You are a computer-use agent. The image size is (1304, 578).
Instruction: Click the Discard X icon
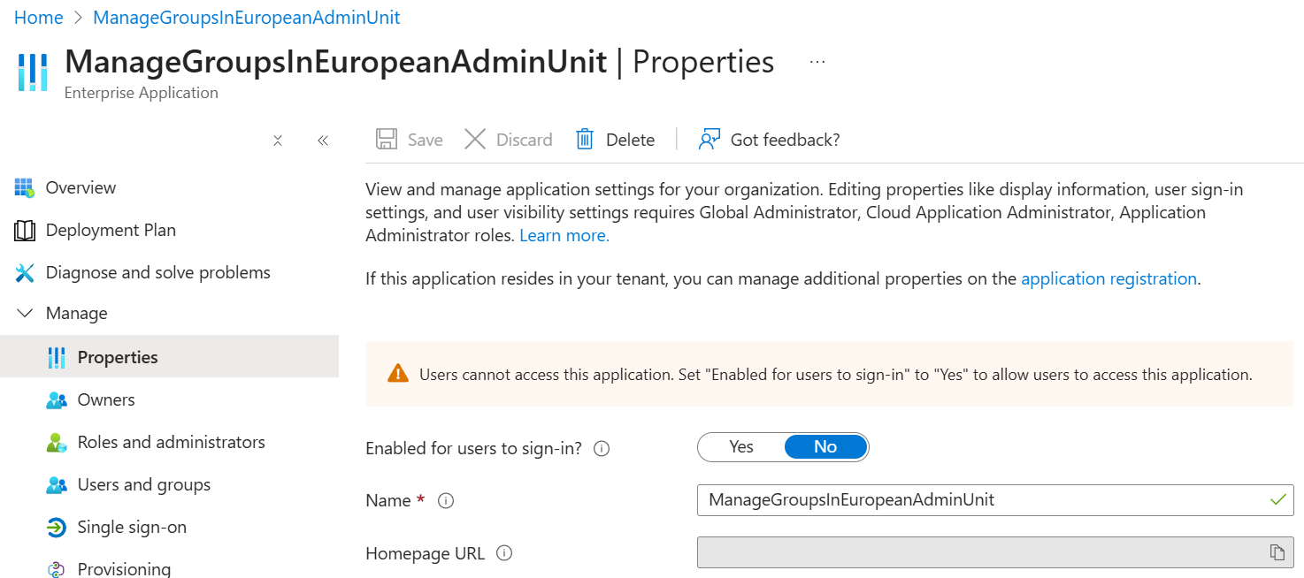tap(475, 140)
